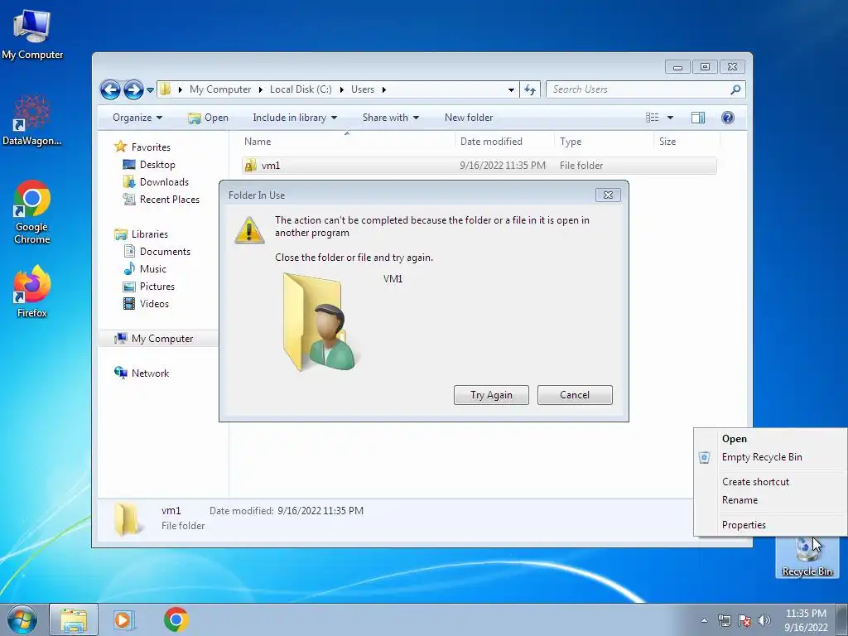
Task: Select My Computer in the navigation pane
Action: click(x=158, y=339)
